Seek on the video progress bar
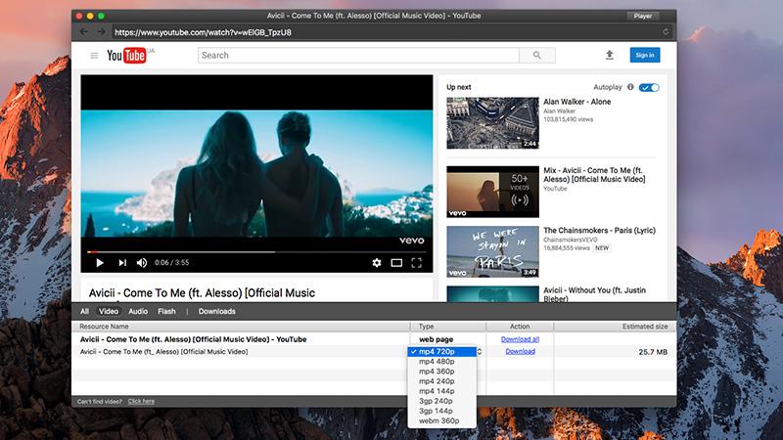Screen dimensions: 783x440 pyautogui.click(x=256, y=252)
